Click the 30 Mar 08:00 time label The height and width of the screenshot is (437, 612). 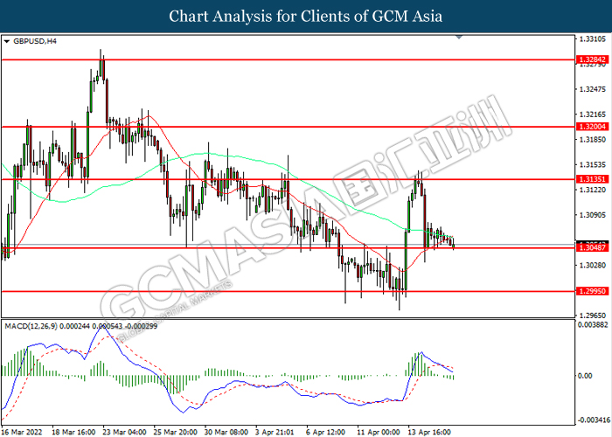tap(226, 432)
